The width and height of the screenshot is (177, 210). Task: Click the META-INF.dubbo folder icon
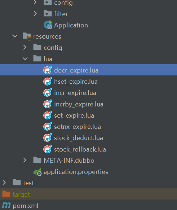(37, 160)
